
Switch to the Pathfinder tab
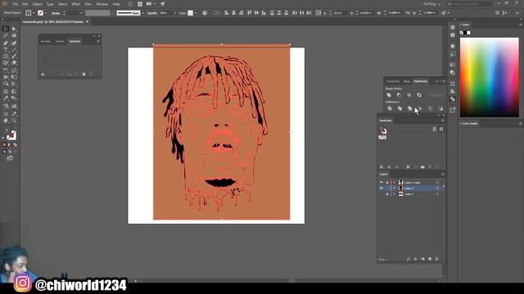[x=420, y=82]
